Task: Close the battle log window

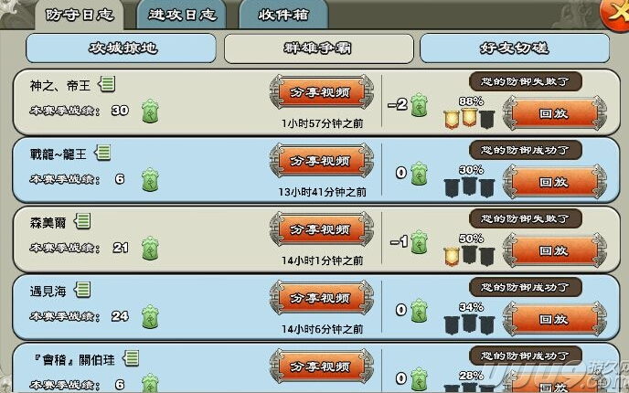Action: point(616,12)
